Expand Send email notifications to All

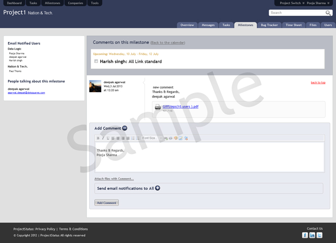click(x=158, y=188)
